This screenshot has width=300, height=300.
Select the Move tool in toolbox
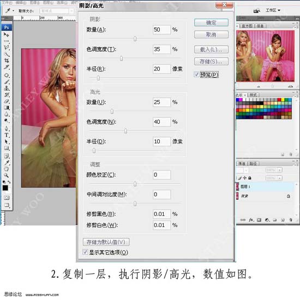pyautogui.click(x=7, y=35)
